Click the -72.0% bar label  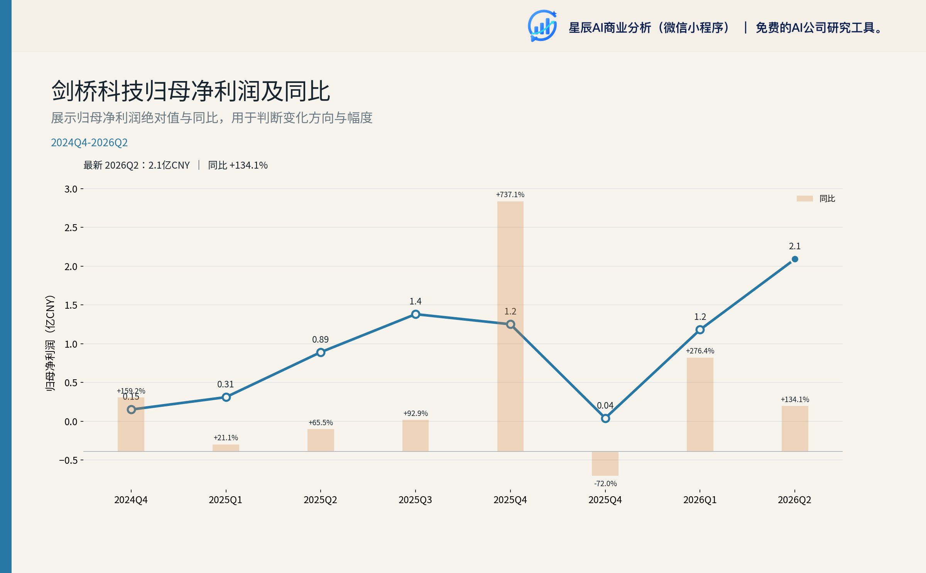click(x=605, y=483)
